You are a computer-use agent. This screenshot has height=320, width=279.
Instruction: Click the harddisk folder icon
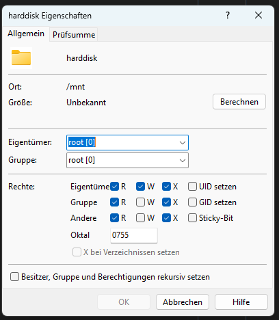pyautogui.click(x=21, y=58)
